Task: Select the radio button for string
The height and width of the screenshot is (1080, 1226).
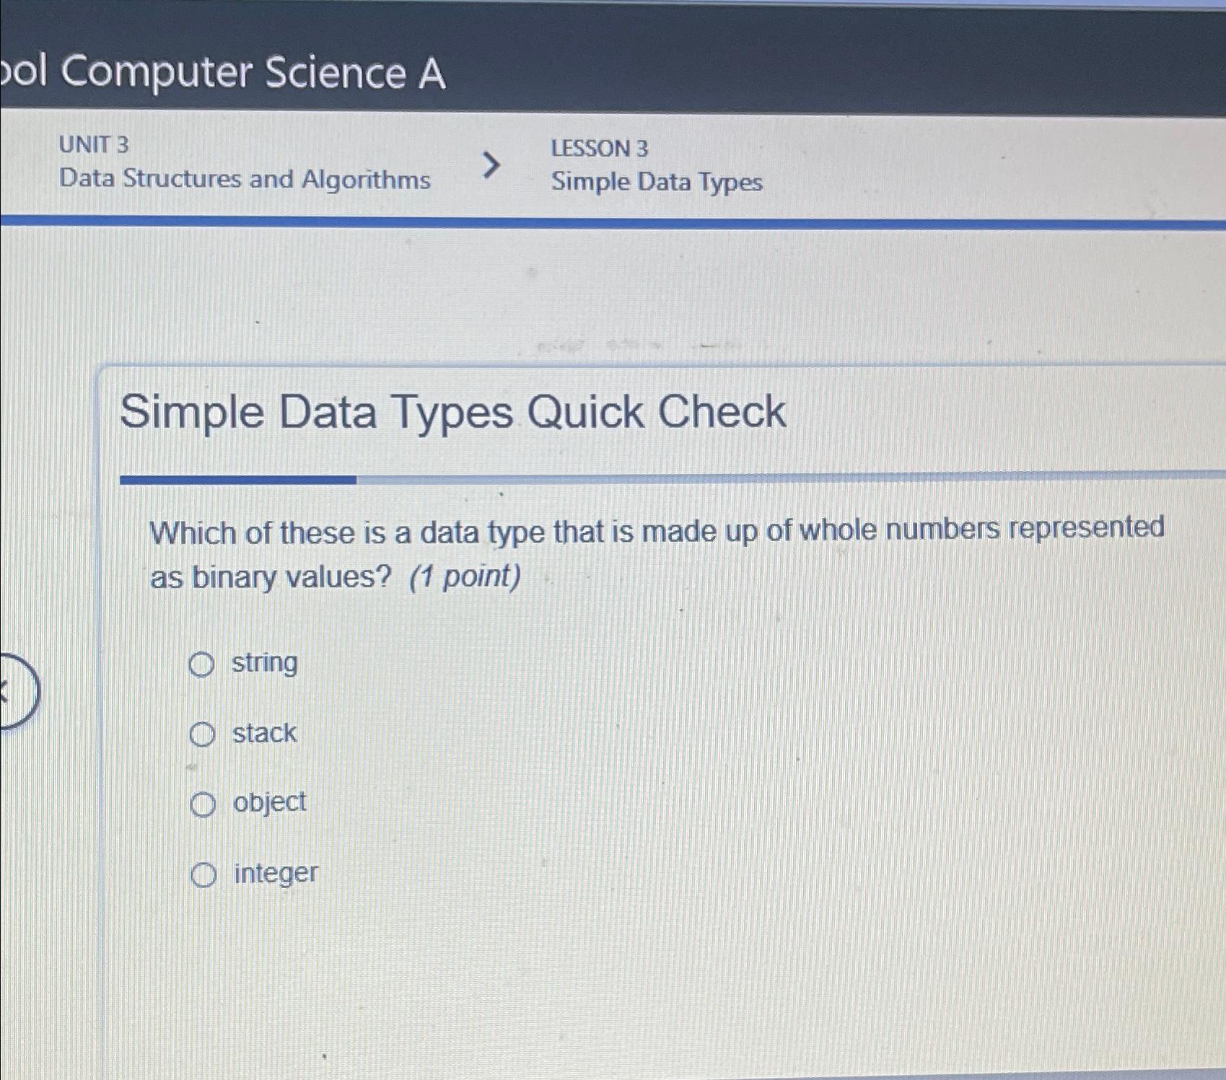Action: (202, 664)
